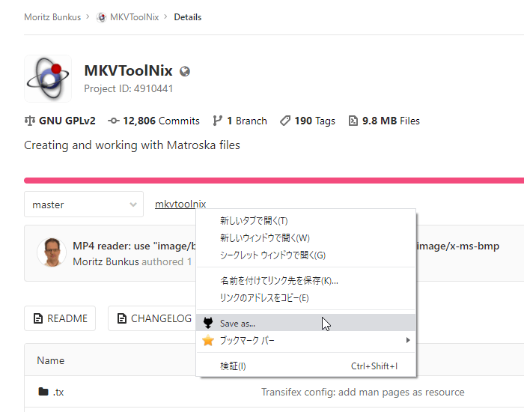Click the public globe icon beside MKVToolNix title
The height and width of the screenshot is (412, 524).
185,71
